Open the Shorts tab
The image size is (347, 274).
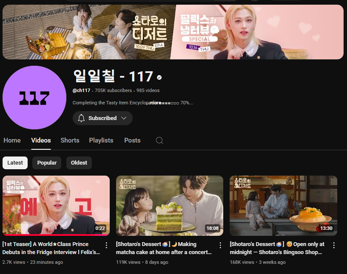[70, 140]
